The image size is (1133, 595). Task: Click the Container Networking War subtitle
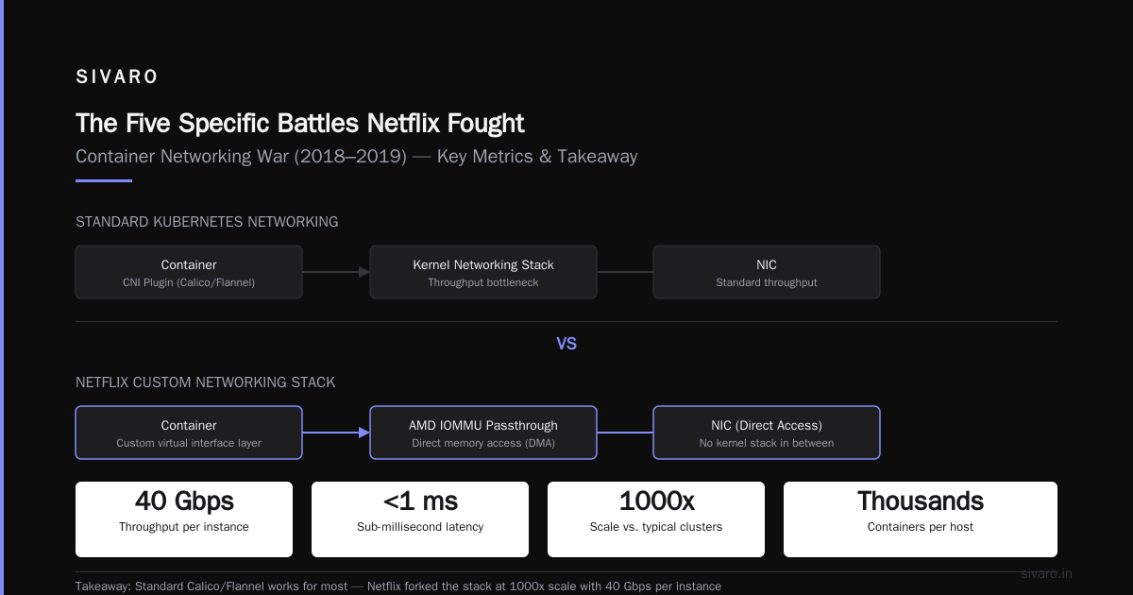pyautogui.click(x=357, y=156)
